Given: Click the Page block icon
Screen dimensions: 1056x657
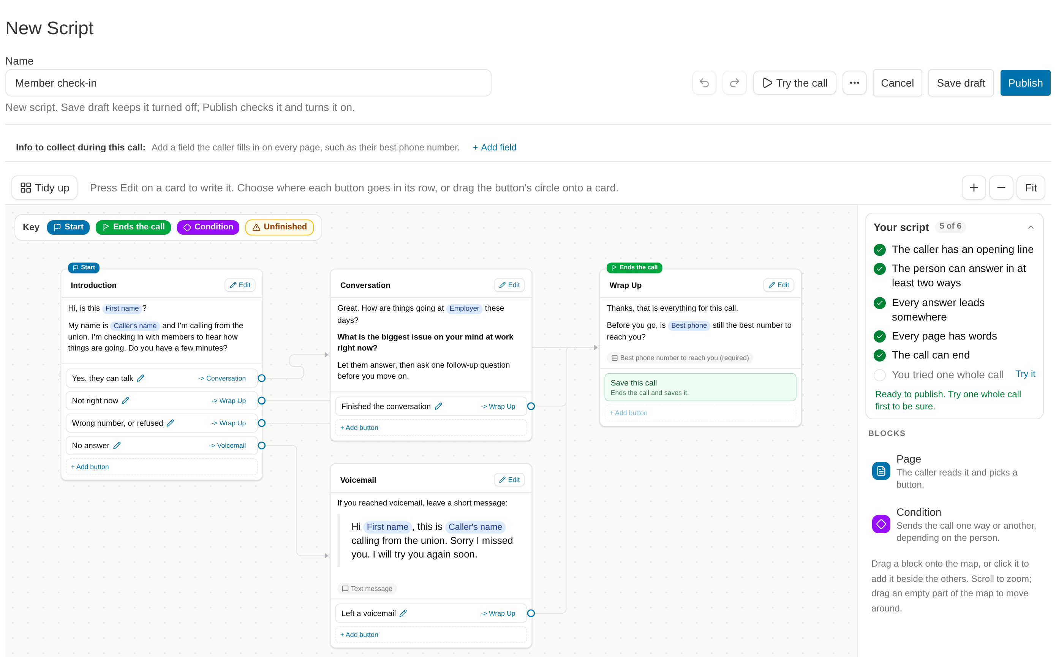Looking at the screenshot, I should (881, 471).
